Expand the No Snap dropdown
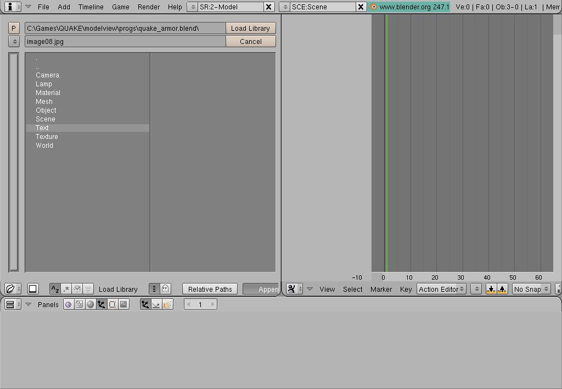 (531, 289)
